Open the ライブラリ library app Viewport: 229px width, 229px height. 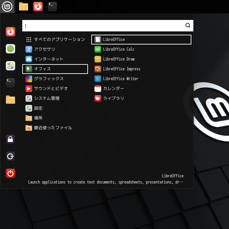click(x=141, y=98)
